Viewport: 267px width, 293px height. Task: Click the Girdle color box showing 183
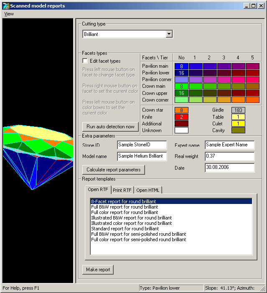[238, 110]
